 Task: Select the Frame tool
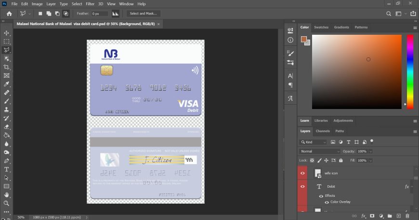tap(6, 76)
